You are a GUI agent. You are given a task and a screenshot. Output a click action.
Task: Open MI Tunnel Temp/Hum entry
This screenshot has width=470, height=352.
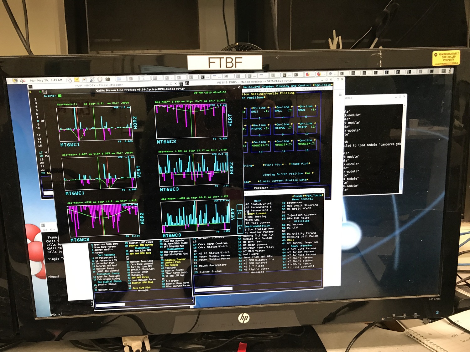pos(303,242)
